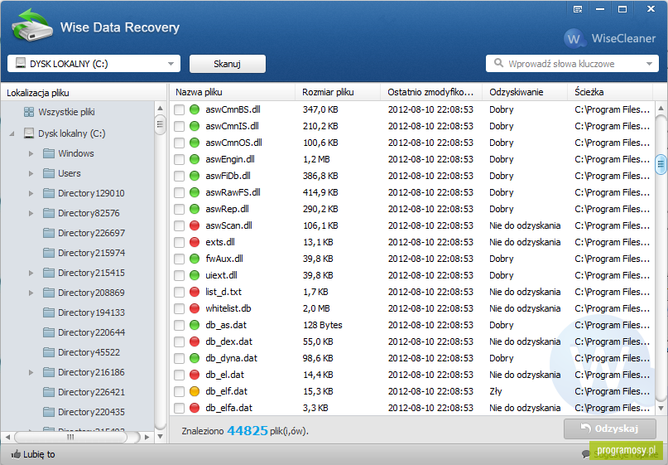Tick the db_elf.dat checkbox
Screen dimensions: 668x465
[180, 391]
